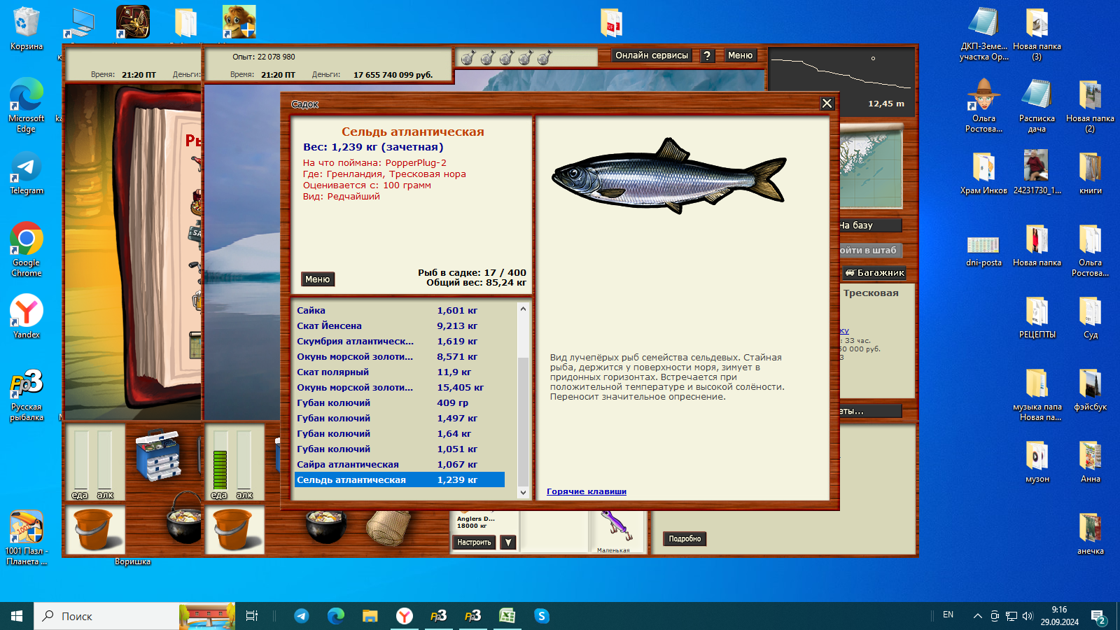This screenshot has width=1120, height=630.
Task: Click the На базу button
Action: (x=869, y=225)
